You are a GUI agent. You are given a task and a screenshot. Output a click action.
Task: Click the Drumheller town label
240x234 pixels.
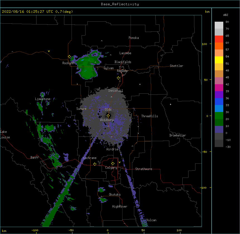coord(178,135)
